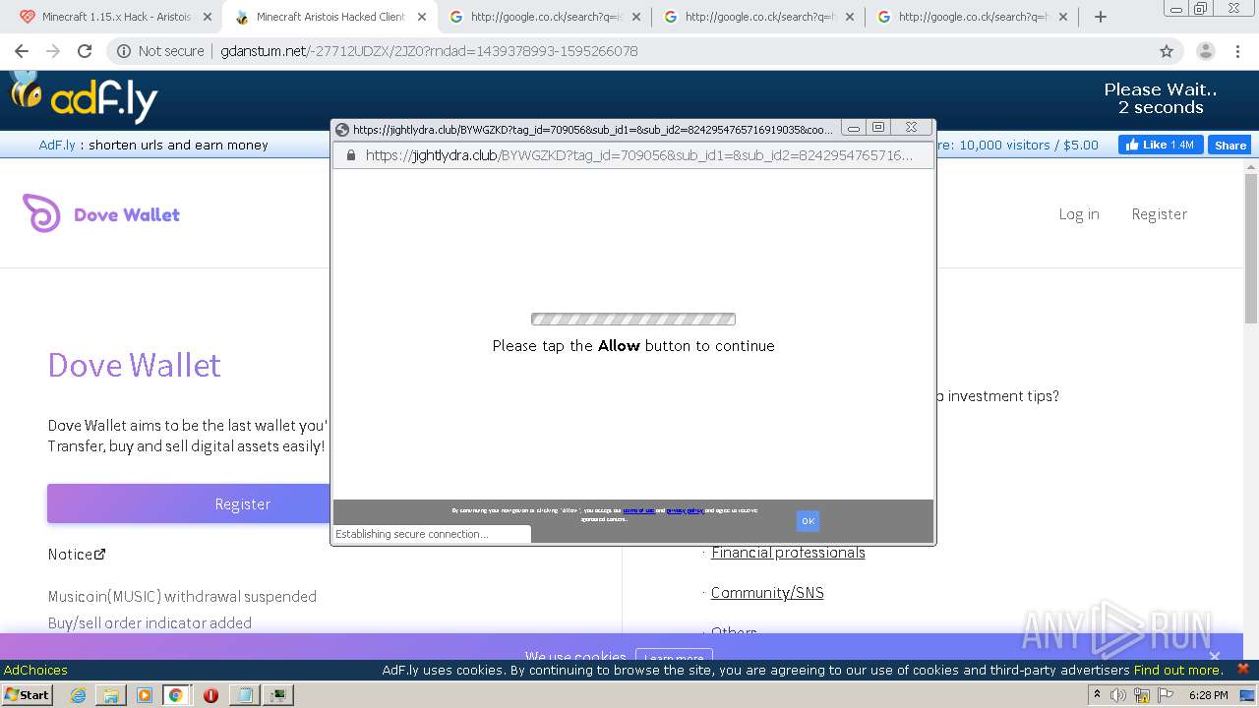Click 'Please tap the Allow button' text

click(x=633, y=346)
